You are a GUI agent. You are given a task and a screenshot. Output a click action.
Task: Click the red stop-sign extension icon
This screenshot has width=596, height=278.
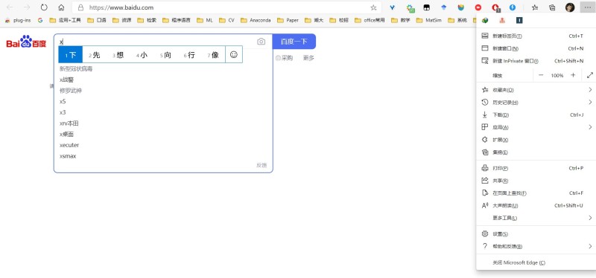pos(478,7)
